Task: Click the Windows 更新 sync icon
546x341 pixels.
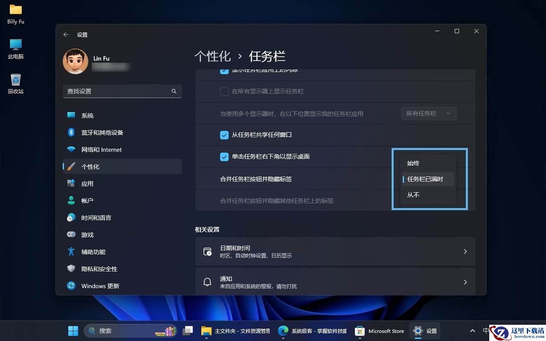Action: (71, 286)
